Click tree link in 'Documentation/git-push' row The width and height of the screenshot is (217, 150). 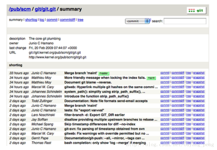188,138
